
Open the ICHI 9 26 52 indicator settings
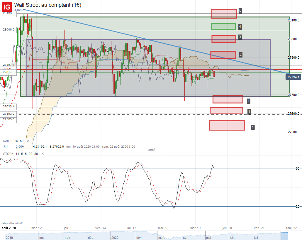click(x=13, y=141)
